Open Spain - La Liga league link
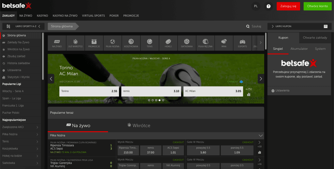This screenshot has height=169, width=334. (x=11, y=98)
